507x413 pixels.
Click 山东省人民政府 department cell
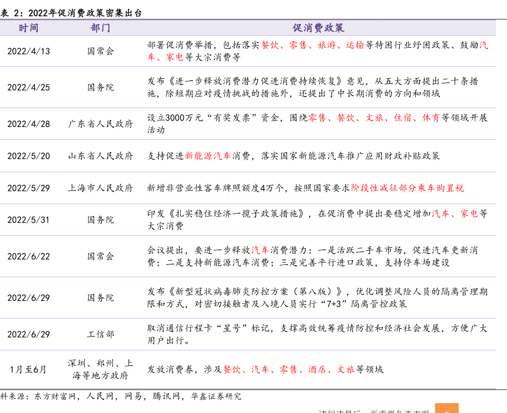(101, 156)
